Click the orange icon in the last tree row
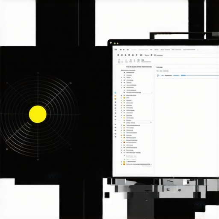 [x=124, y=164]
